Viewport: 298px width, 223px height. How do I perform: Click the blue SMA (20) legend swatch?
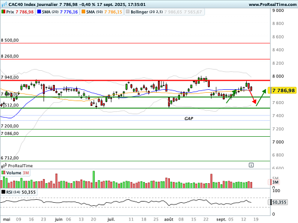tap(39, 12)
